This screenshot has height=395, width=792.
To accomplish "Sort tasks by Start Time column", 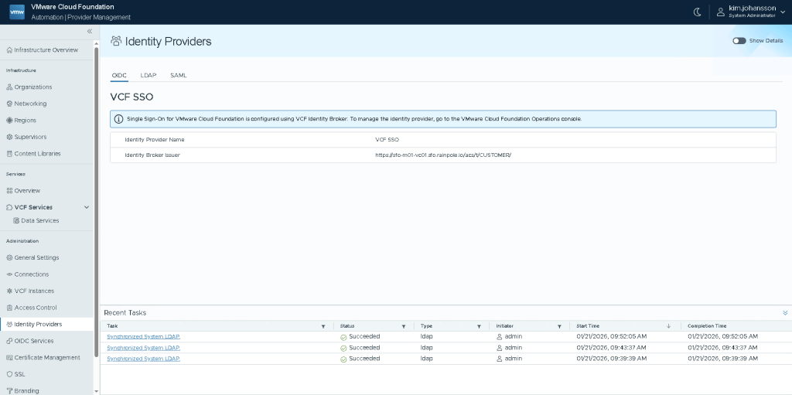I will tap(668, 326).
